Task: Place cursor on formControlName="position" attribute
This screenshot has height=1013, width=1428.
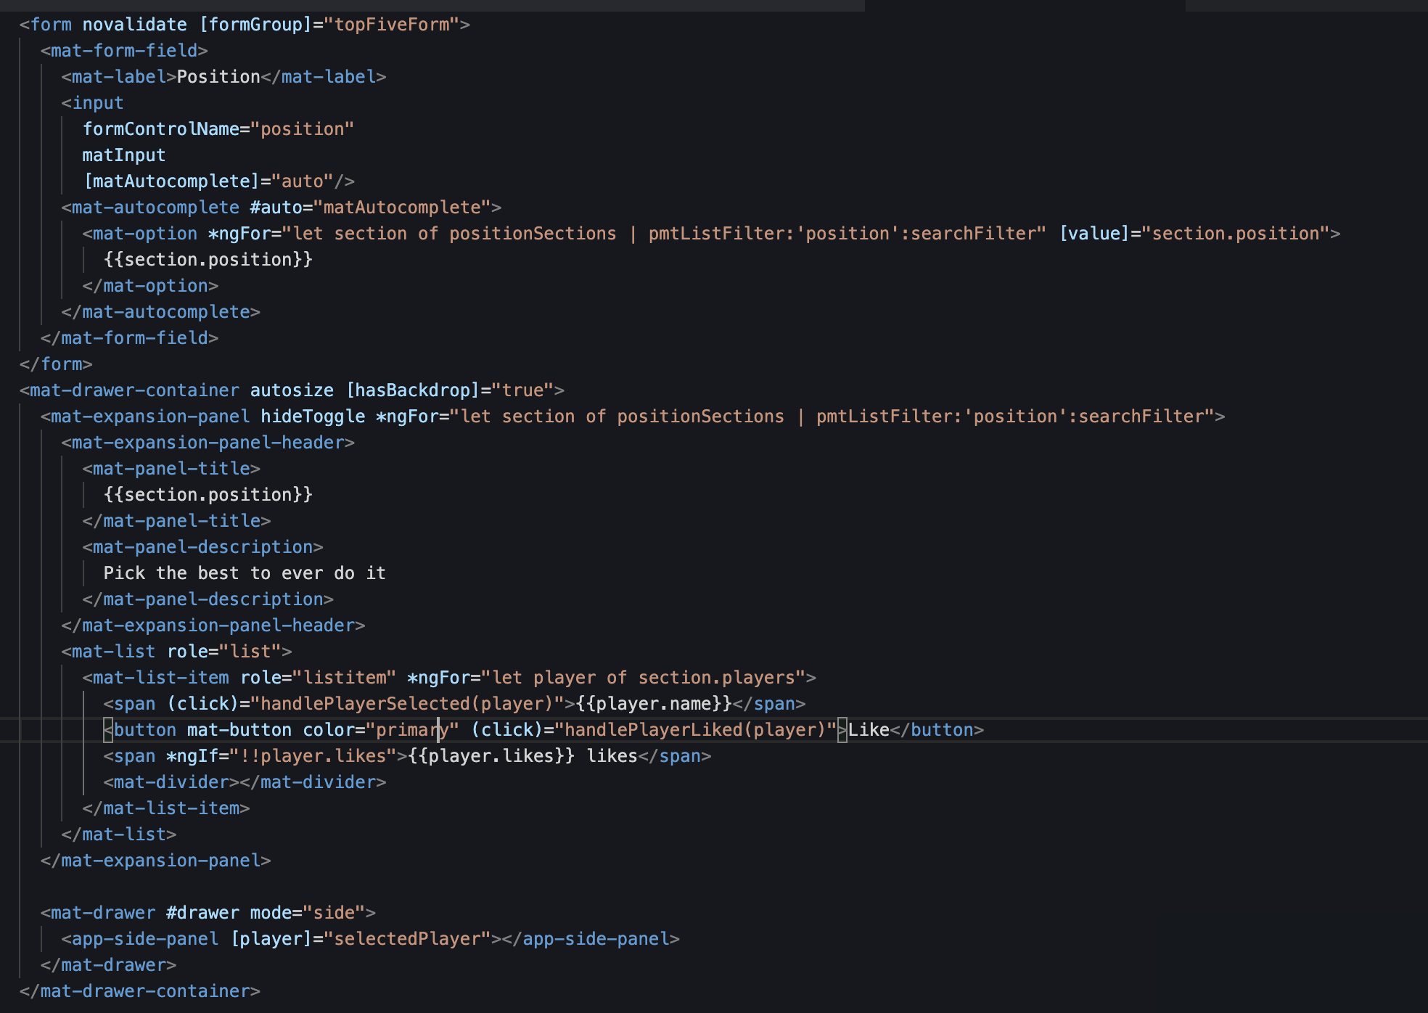Action: click(218, 129)
